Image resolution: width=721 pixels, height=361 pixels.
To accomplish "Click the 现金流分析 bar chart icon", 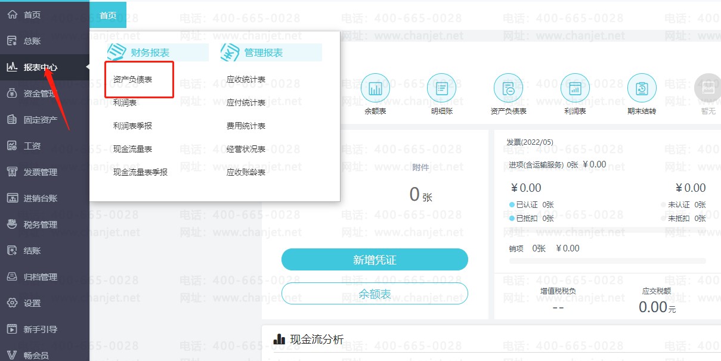I will [280, 338].
